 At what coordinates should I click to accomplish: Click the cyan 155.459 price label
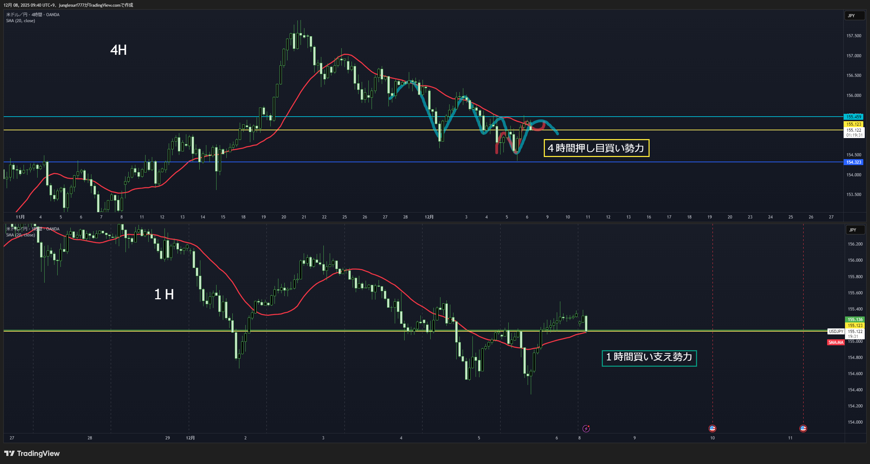(x=853, y=117)
